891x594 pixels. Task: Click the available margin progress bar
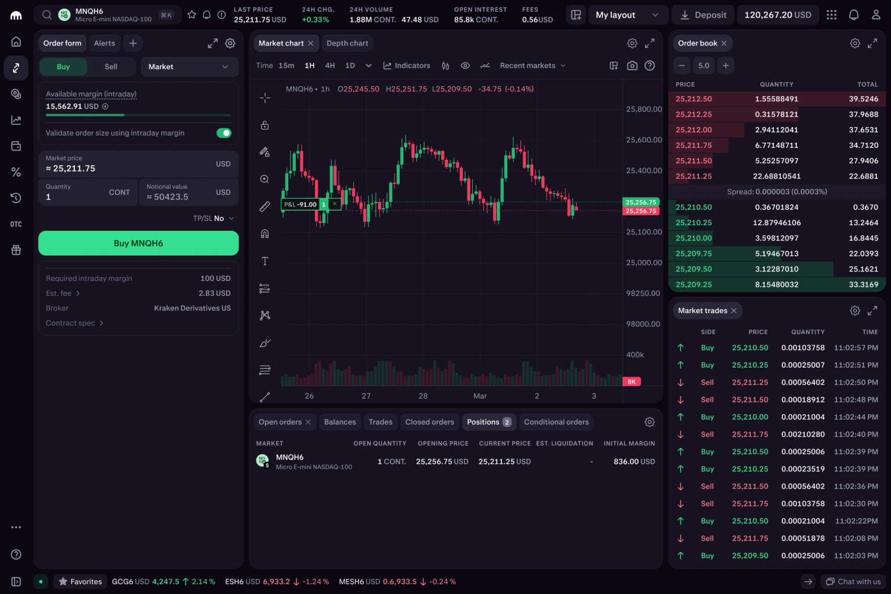tap(139, 115)
